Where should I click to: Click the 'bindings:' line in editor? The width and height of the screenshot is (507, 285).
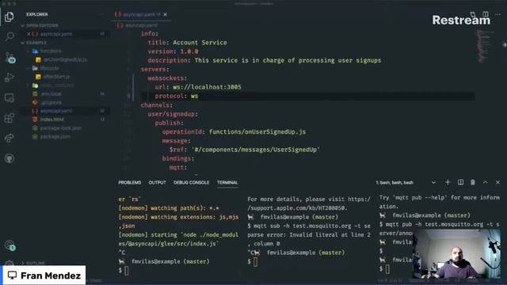tap(178, 158)
